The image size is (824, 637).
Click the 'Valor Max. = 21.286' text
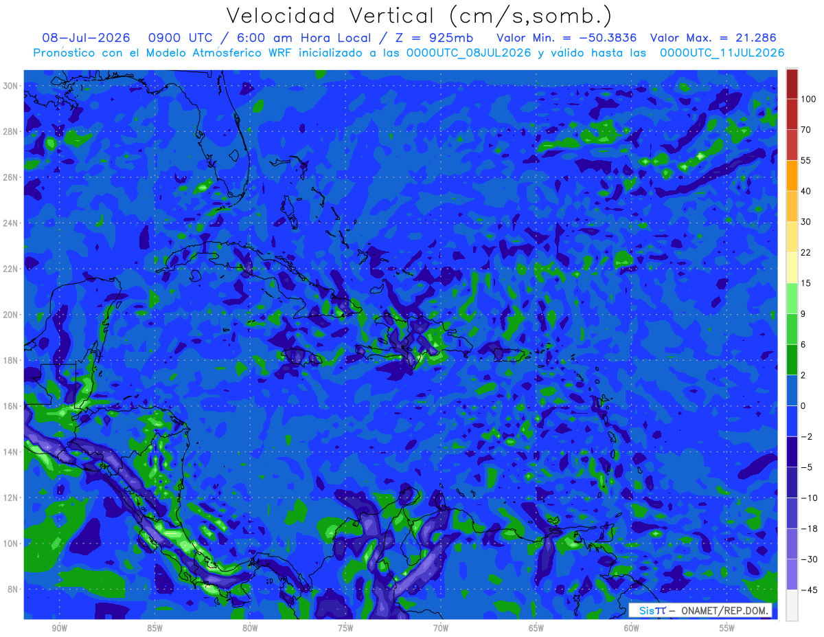713,38
